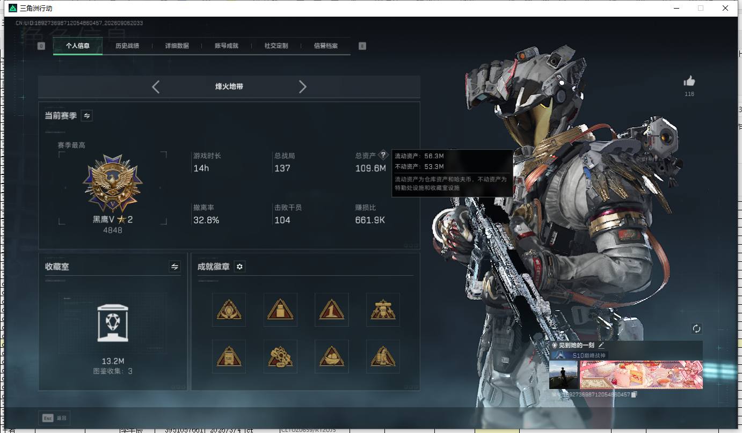Viewport: 742px width, 433px height.
Task: Click the 赚损比 value 661.9K
Action: 370,220
